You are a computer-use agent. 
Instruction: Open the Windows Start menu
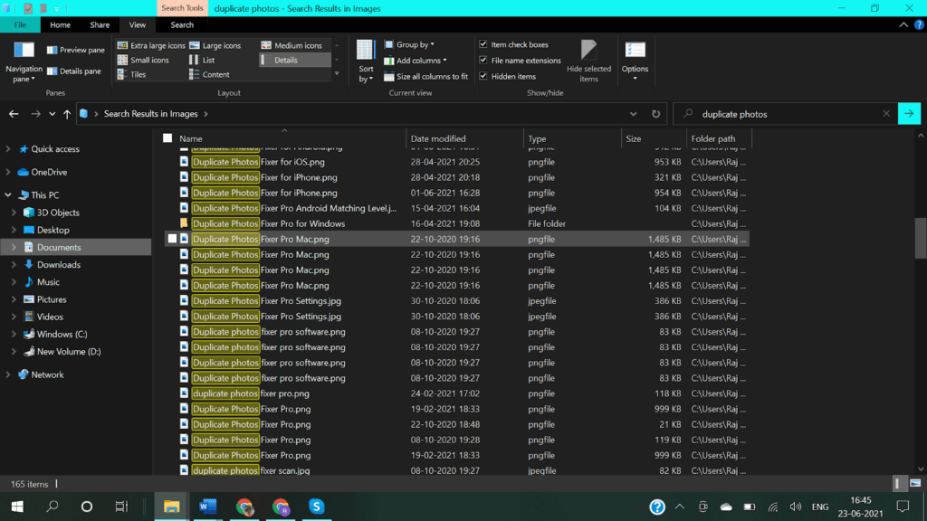point(17,507)
